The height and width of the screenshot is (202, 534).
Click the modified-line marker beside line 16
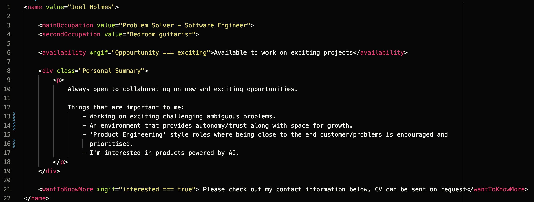14,144
